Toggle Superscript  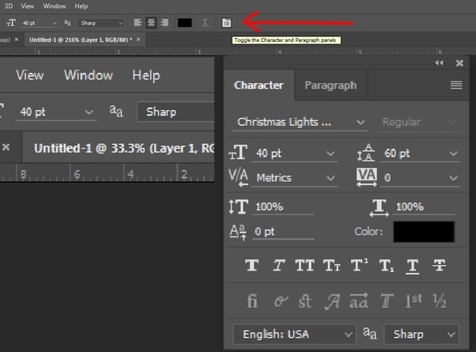(x=360, y=265)
